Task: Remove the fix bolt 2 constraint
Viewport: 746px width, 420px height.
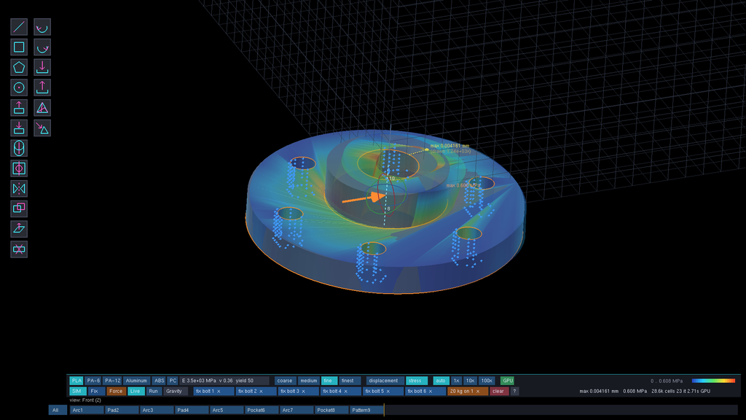Action: point(262,392)
